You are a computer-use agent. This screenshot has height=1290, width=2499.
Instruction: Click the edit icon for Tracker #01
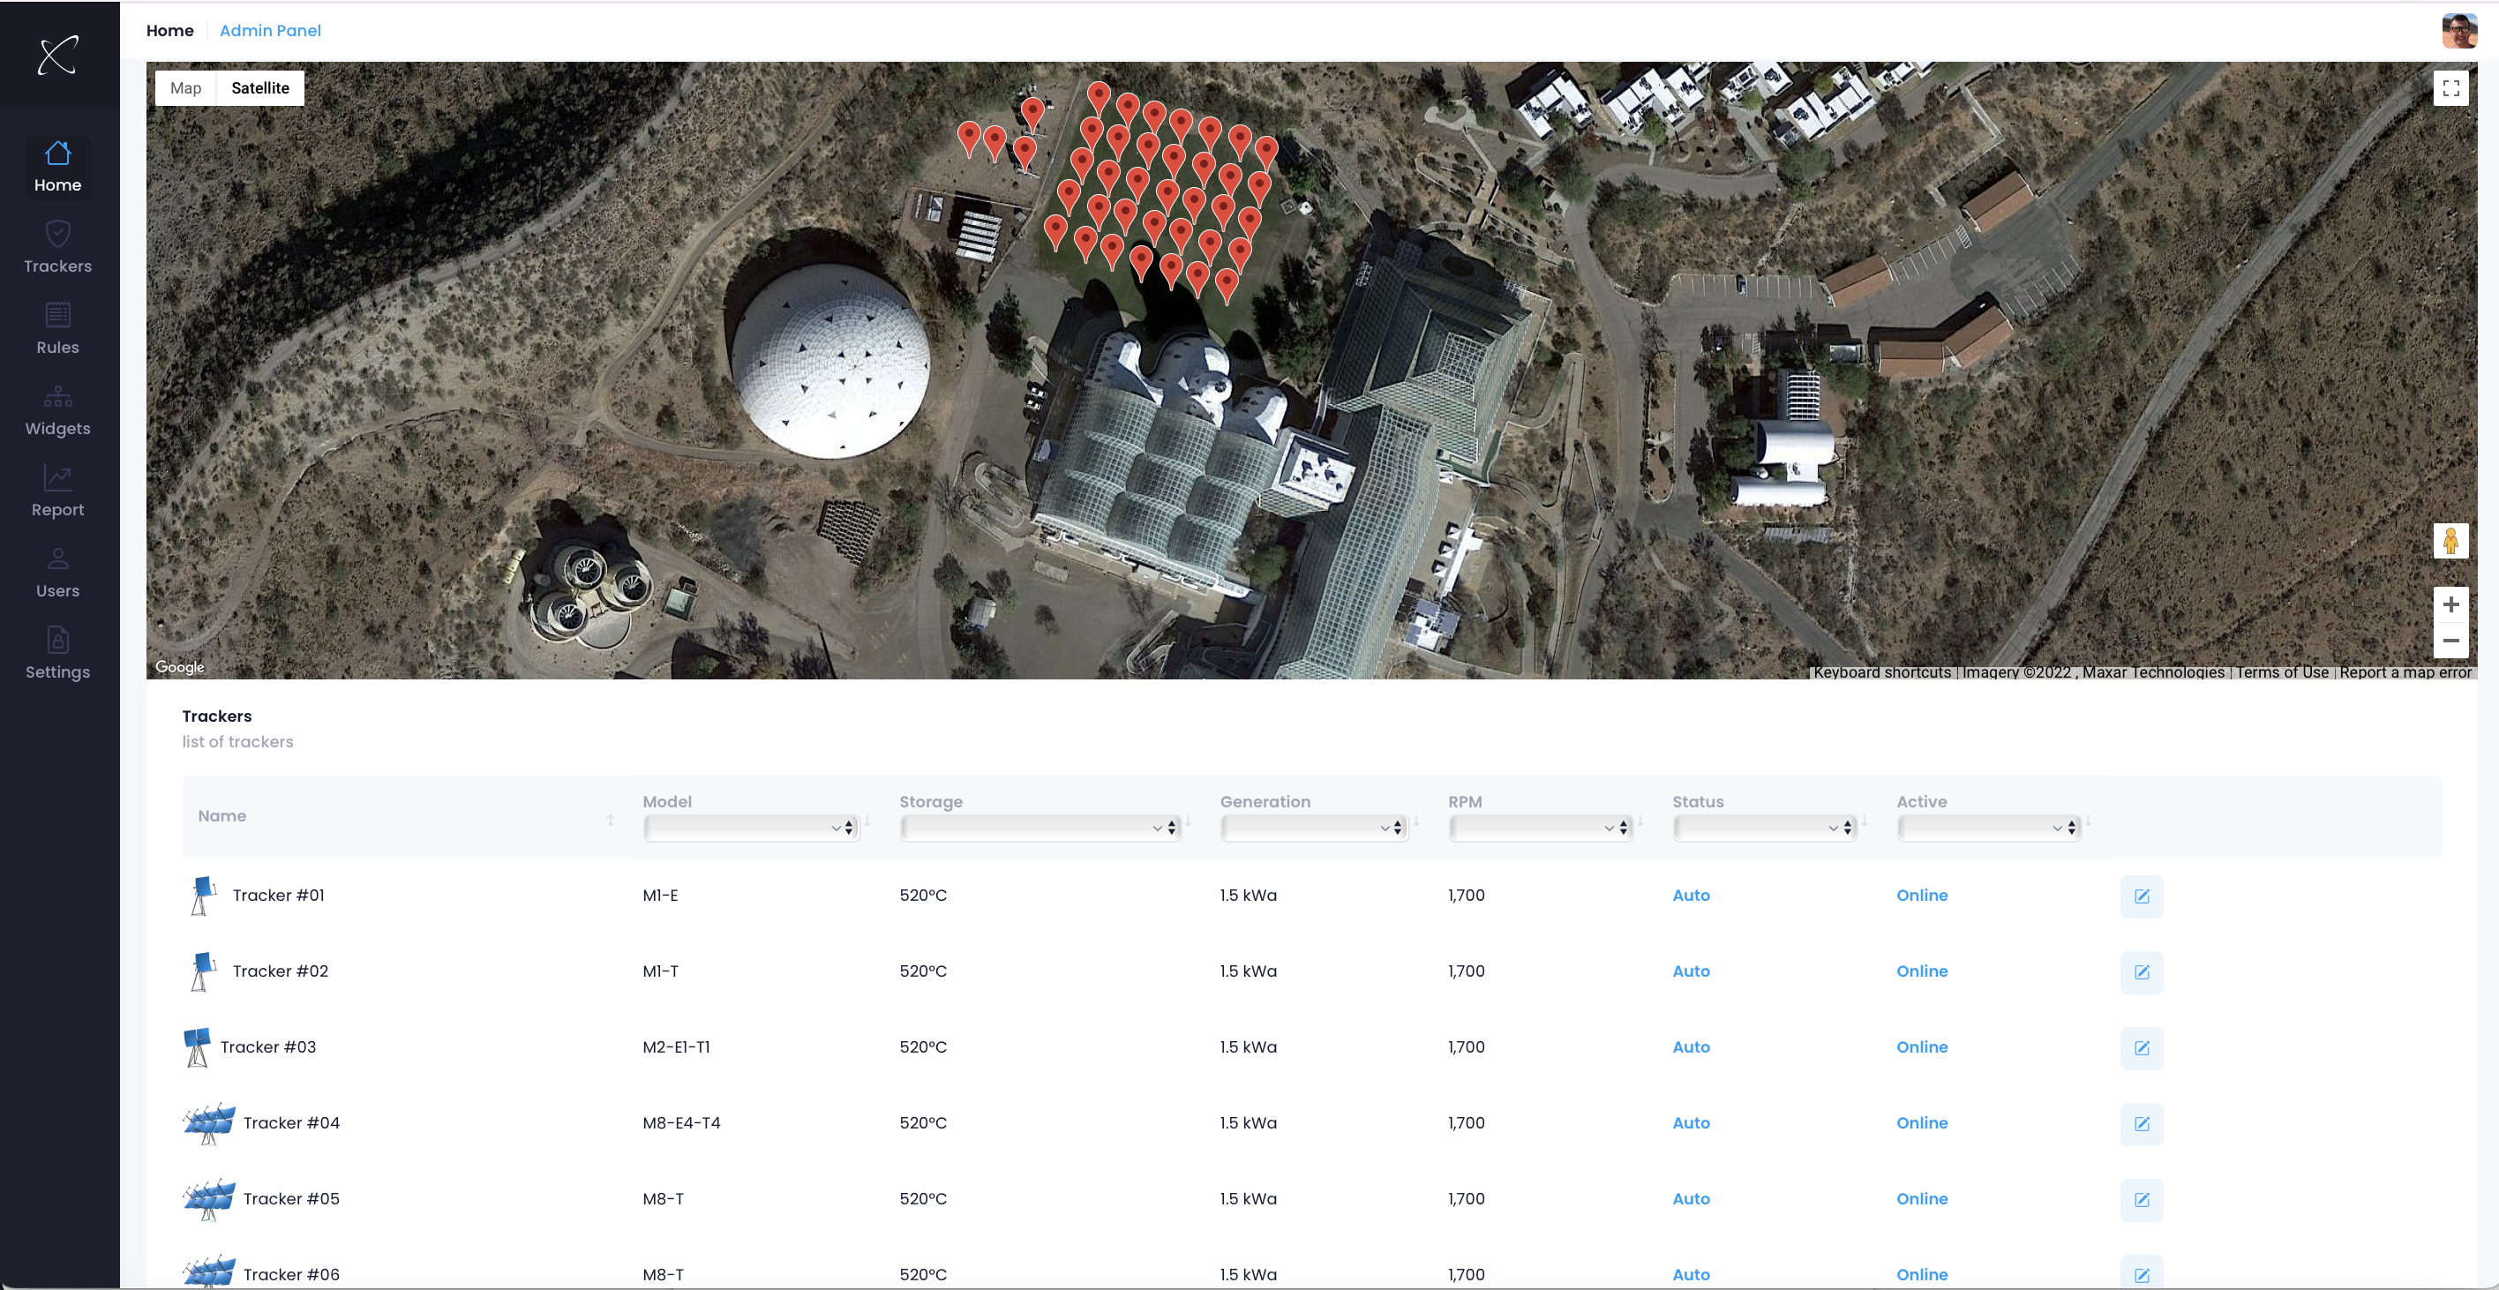point(2141,896)
